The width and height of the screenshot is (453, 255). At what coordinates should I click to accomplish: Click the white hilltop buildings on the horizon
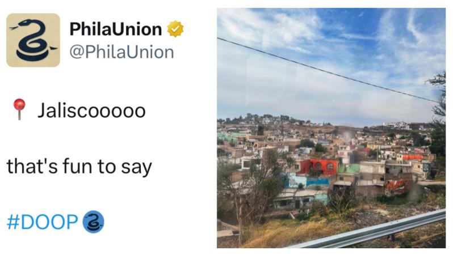397,125
